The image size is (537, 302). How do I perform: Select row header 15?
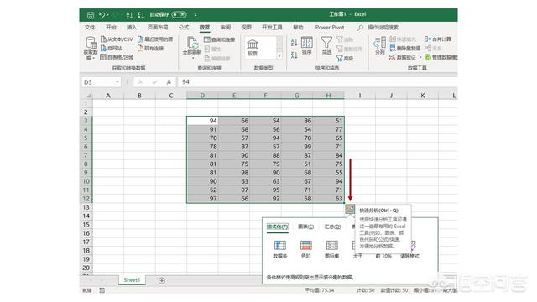tap(86, 225)
